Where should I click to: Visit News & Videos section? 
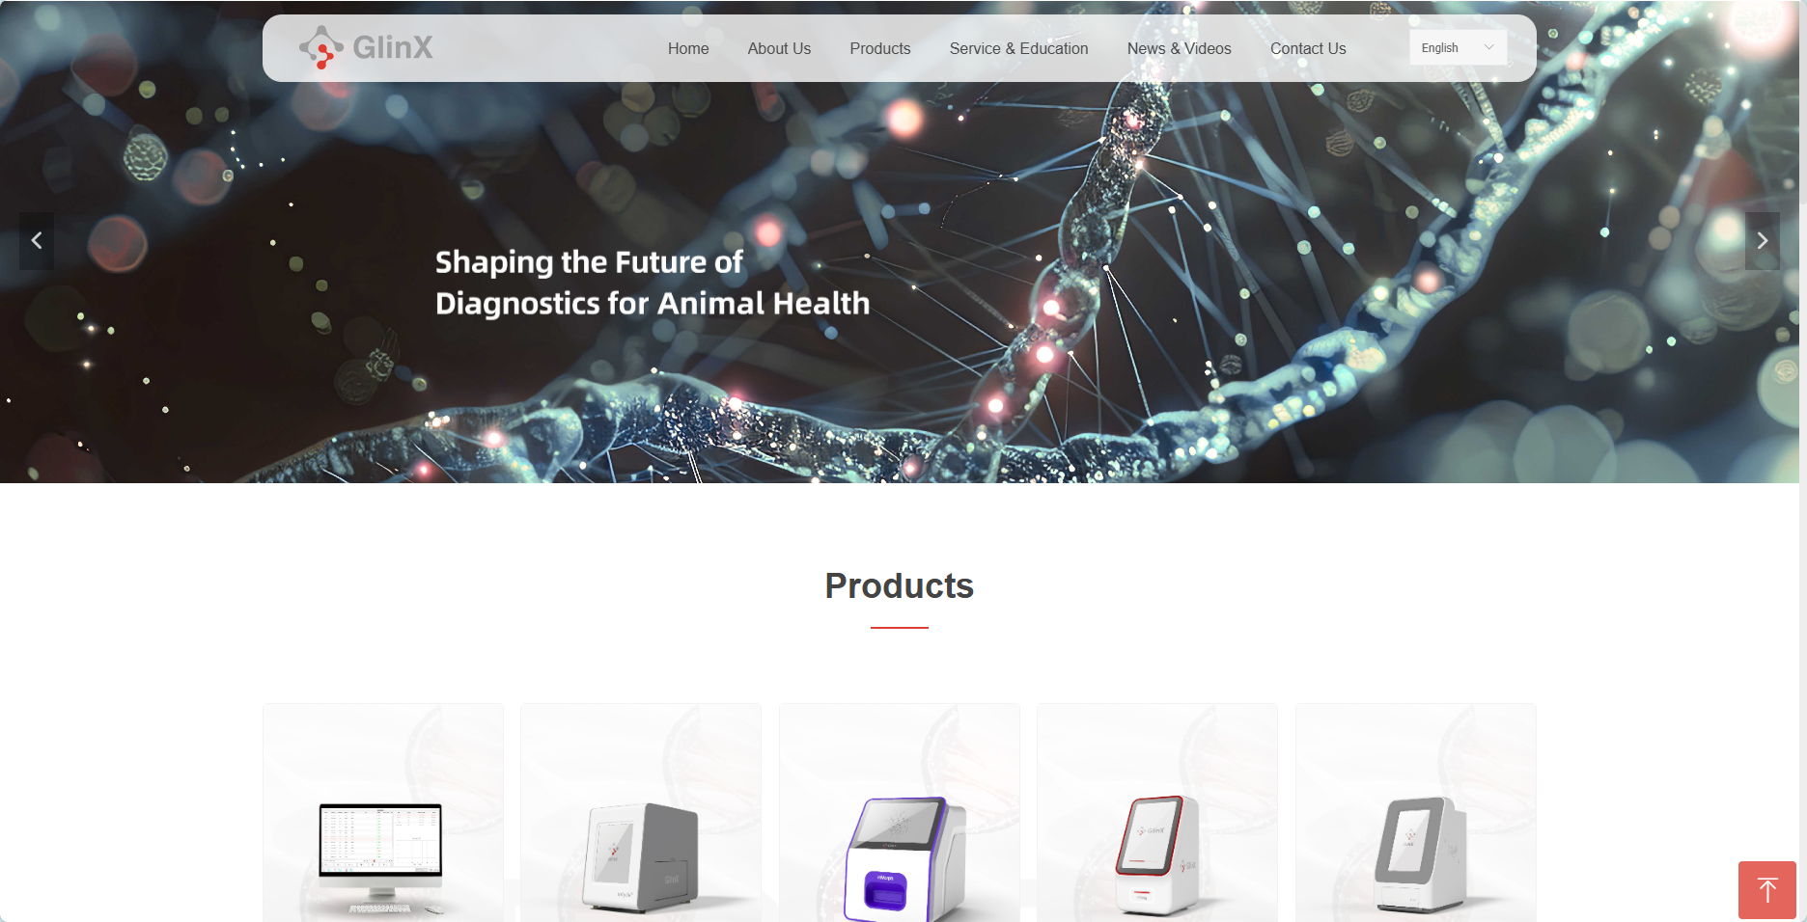(1179, 48)
